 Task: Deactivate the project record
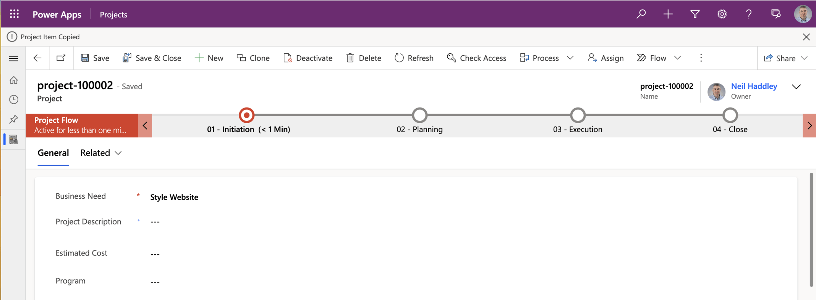tap(308, 58)
